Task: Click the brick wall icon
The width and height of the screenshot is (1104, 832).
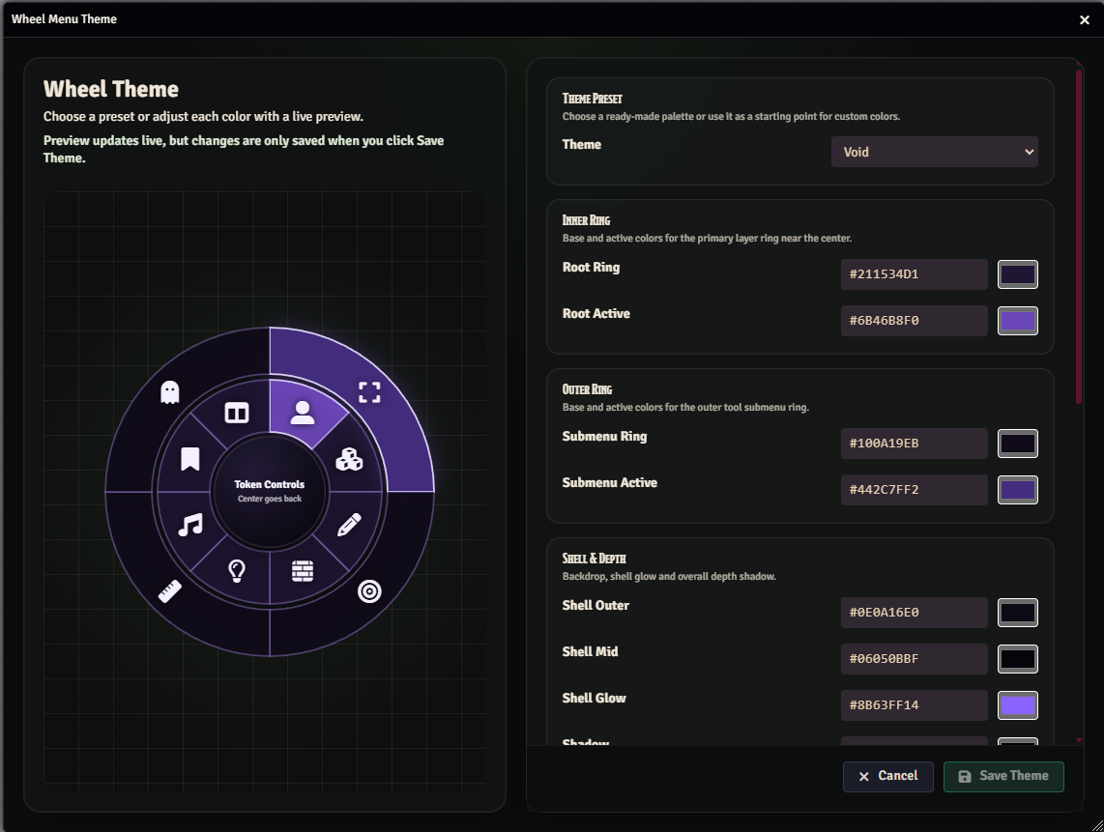Action: [x=303, y=570]
